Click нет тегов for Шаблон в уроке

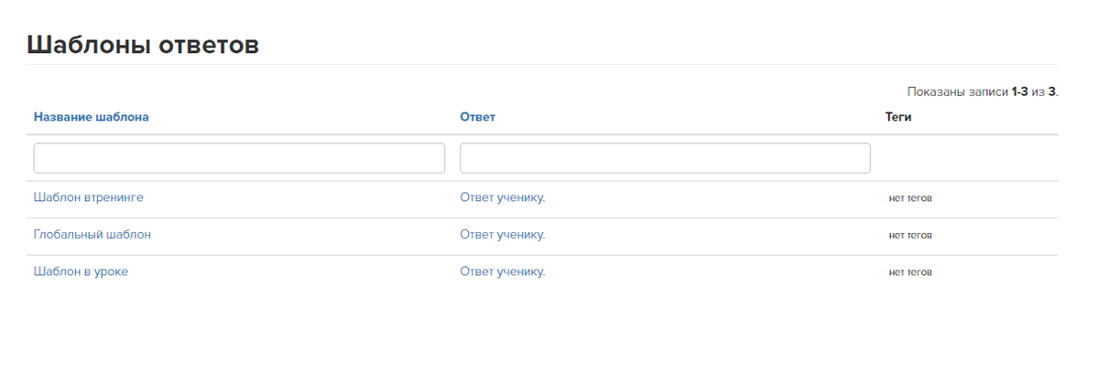click(910, 272)
